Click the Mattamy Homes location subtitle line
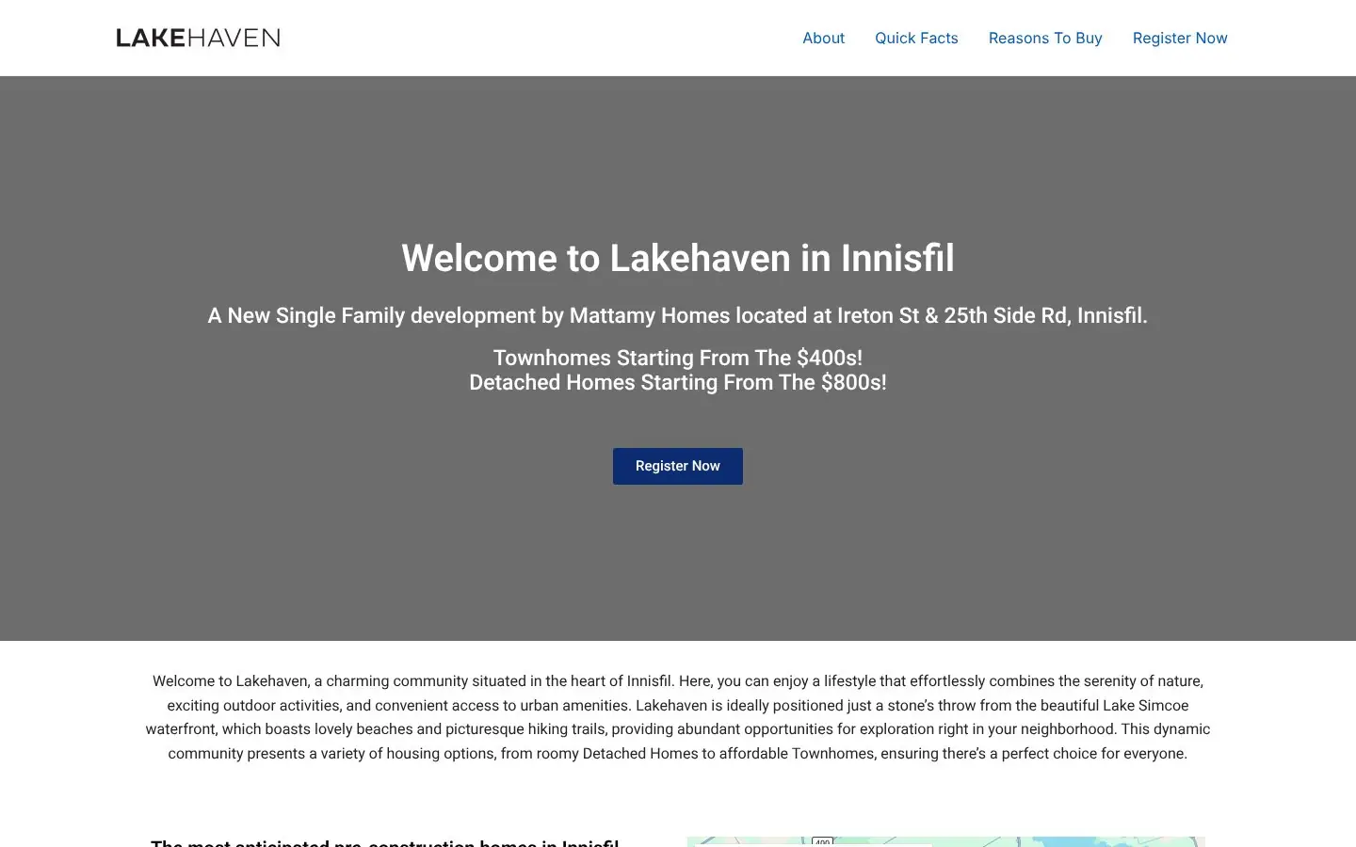 (x=678, y=315)
